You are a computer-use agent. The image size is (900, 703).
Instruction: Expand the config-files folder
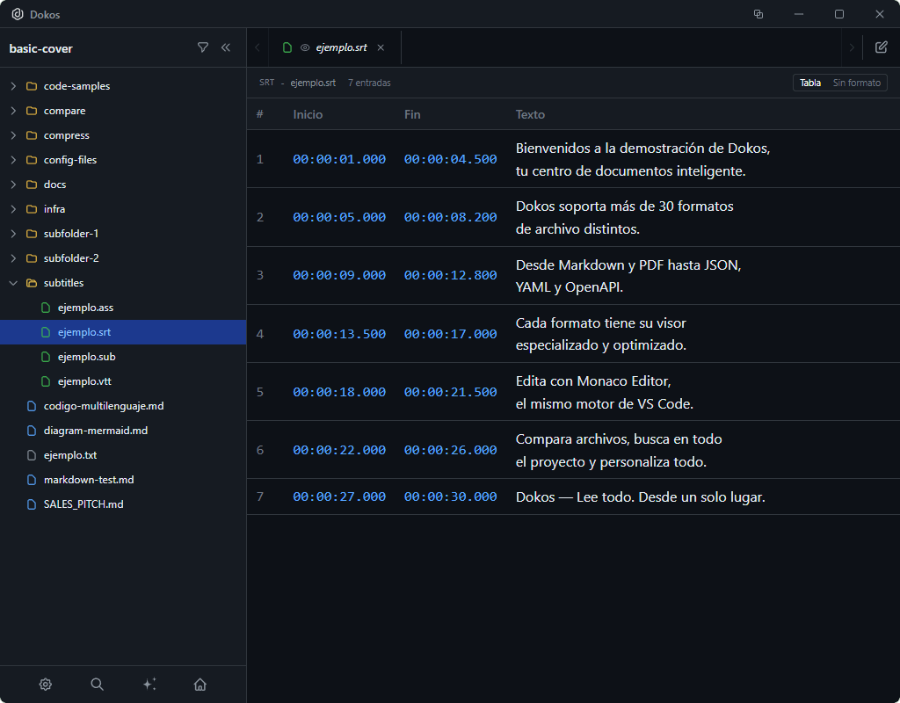point(70,160)
